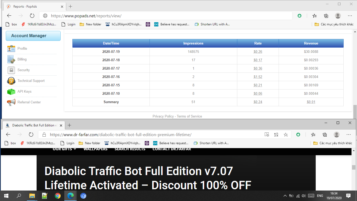
Task: Click the 148575 impressions cell
Action: [193, 52]
